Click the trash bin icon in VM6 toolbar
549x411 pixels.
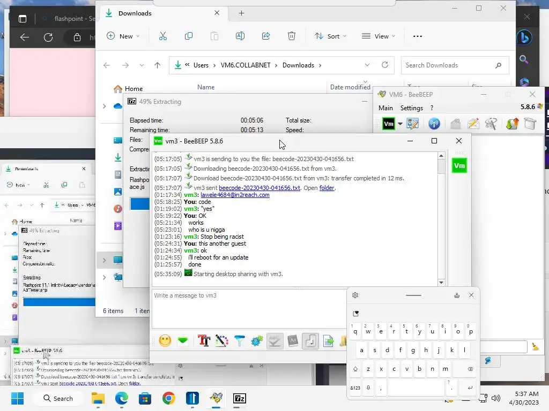530,124
